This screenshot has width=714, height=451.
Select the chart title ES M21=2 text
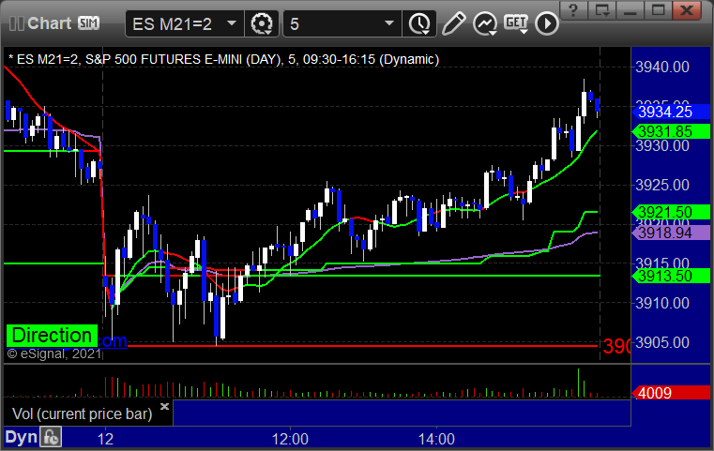47,59
